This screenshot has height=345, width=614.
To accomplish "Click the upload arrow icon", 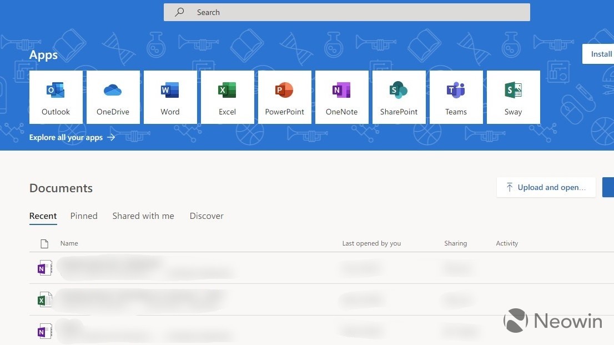I will 509,188.
